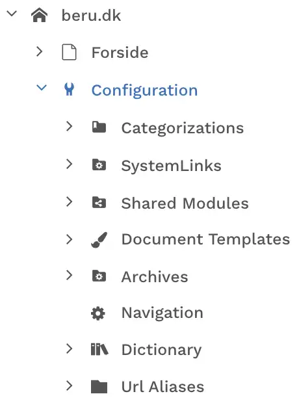Click the Navigation gear icon
Screen dimensions: 299x407
98,313
